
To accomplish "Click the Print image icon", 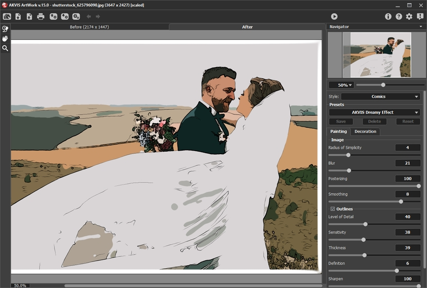I will point(41,17).
